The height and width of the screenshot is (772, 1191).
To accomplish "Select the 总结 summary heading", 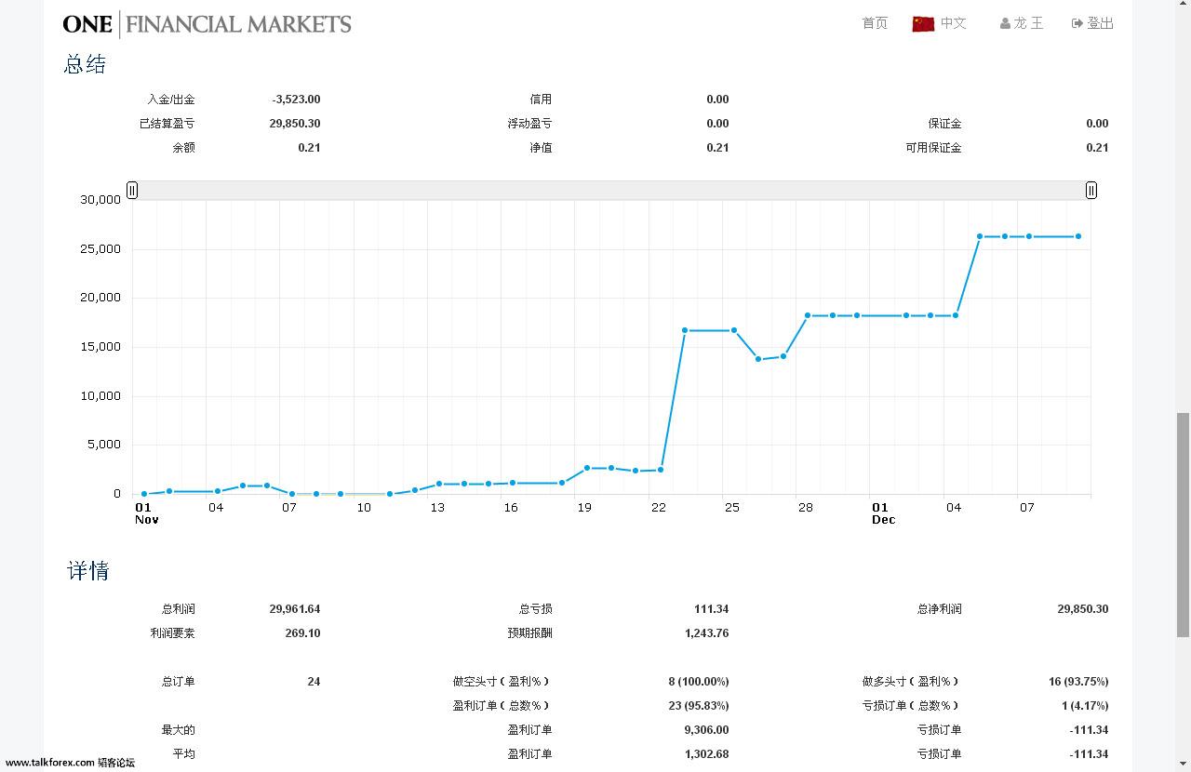I will 85,64.
